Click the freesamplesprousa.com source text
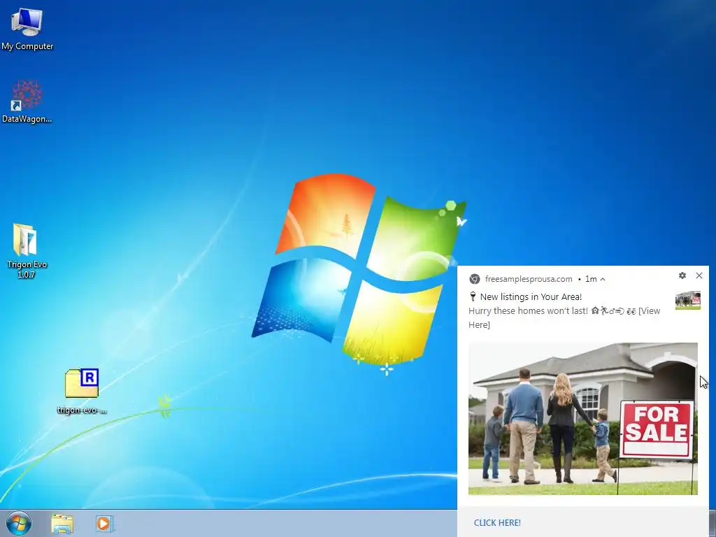Viewport: 716px width, 537px height. coord(529,279)
